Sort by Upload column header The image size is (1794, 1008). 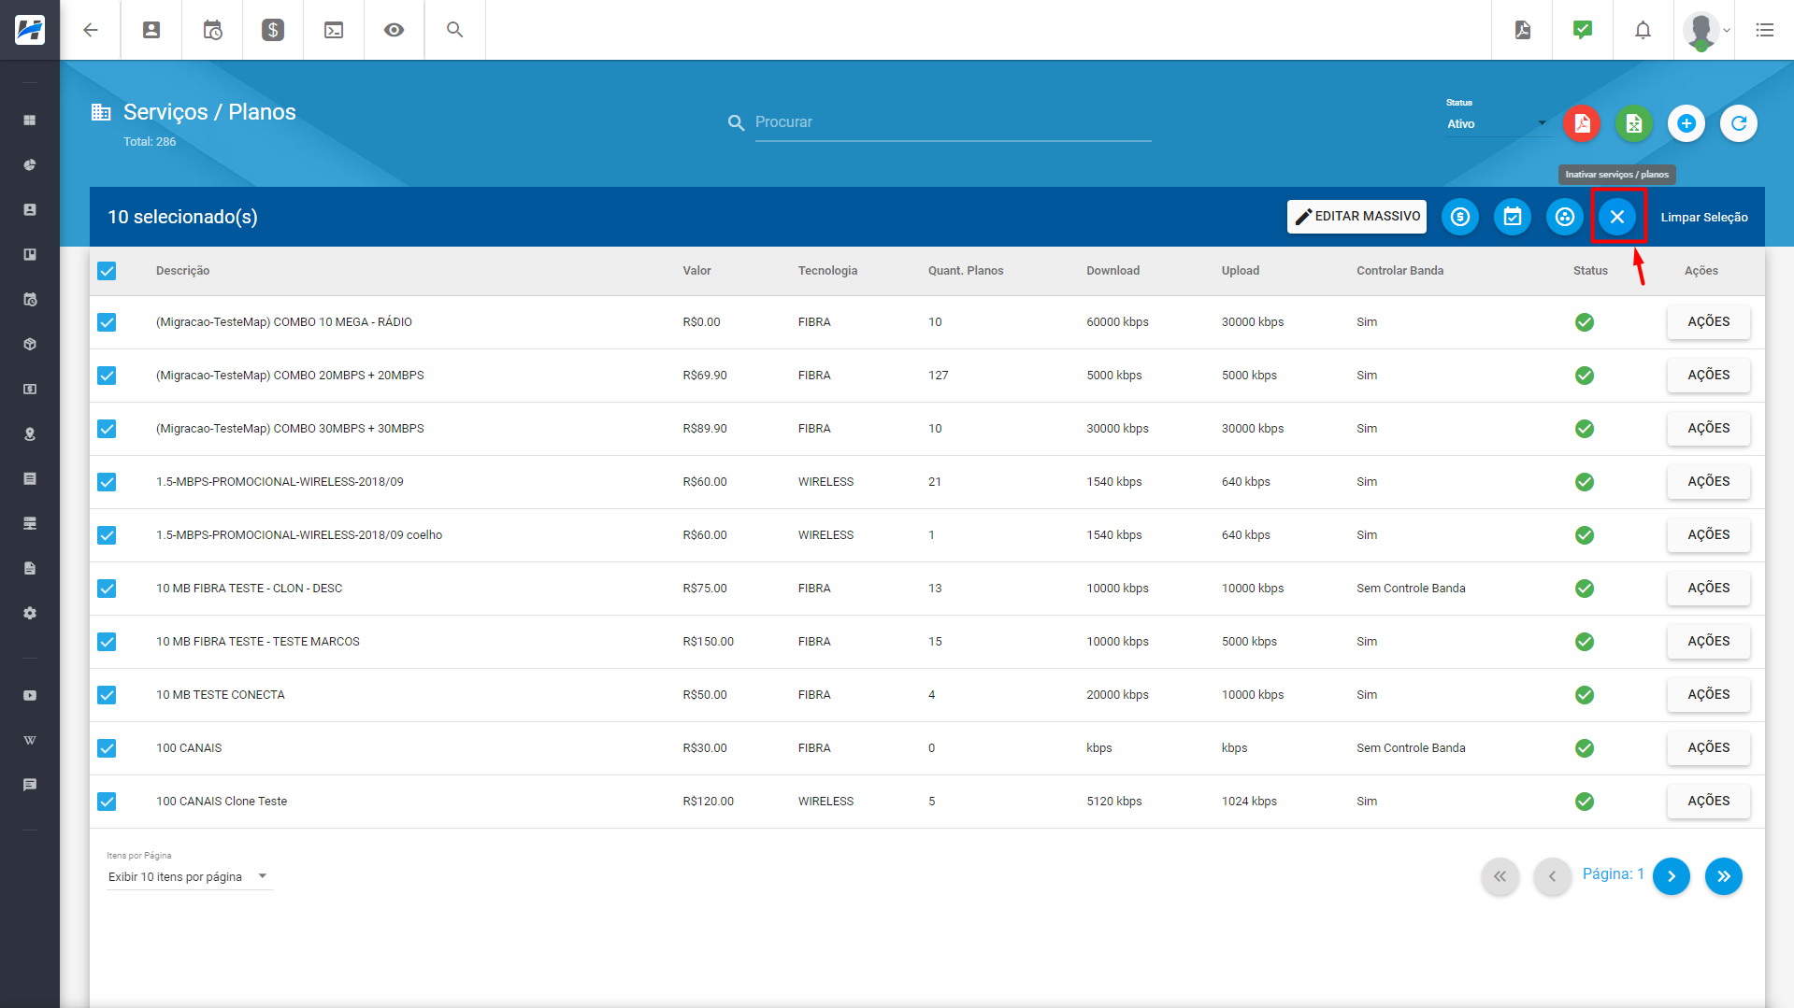tap(1240, 271)
